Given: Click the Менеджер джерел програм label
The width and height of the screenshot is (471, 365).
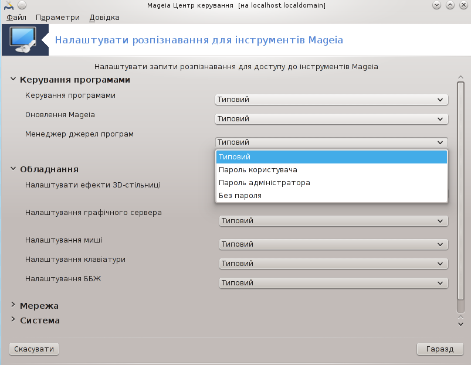Looking at the screenshot, I should tap(79, 134).
